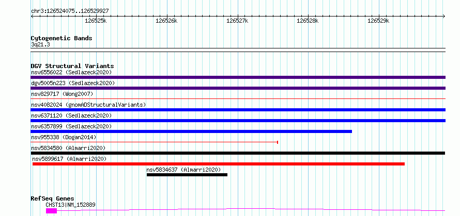Image resolution: width=460 pixels, height=216 pixels.
Task: Select the purple dgv5005n223 variant bar
Action: pos(238,88)
